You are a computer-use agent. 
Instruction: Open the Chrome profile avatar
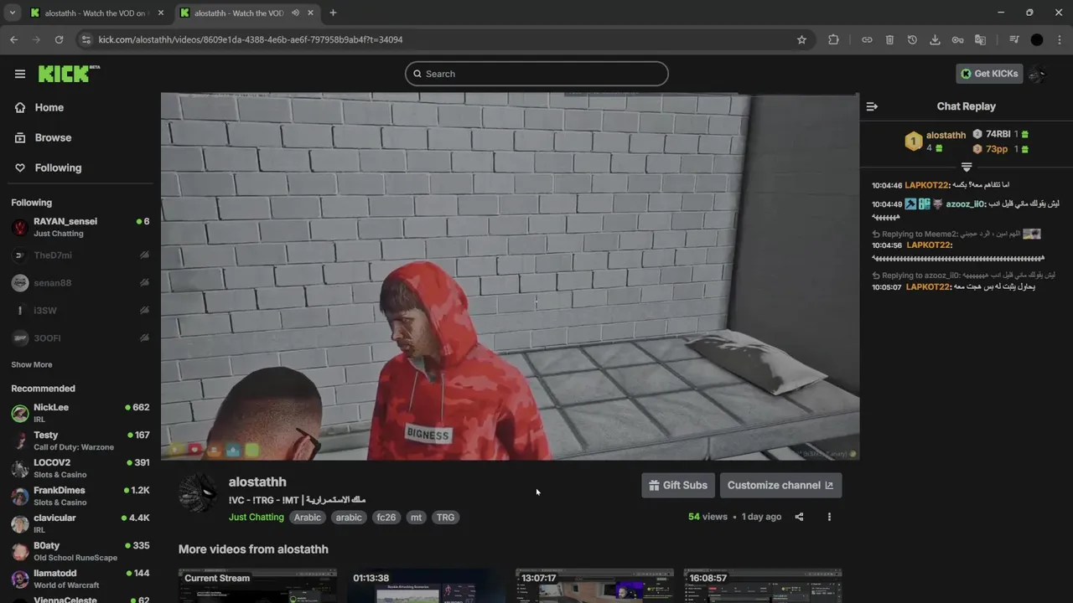[x=1037, y=39]
